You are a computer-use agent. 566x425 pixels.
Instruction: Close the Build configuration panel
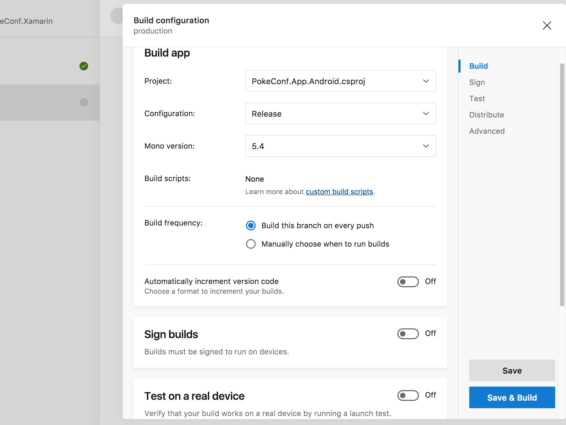[x=547, y=25]
